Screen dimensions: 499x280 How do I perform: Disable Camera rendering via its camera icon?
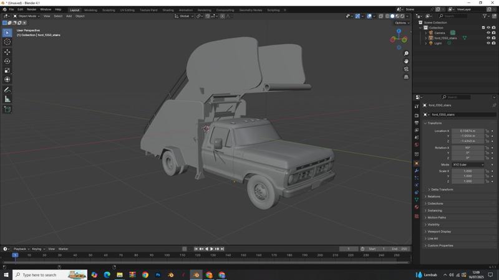coord(493,33)
